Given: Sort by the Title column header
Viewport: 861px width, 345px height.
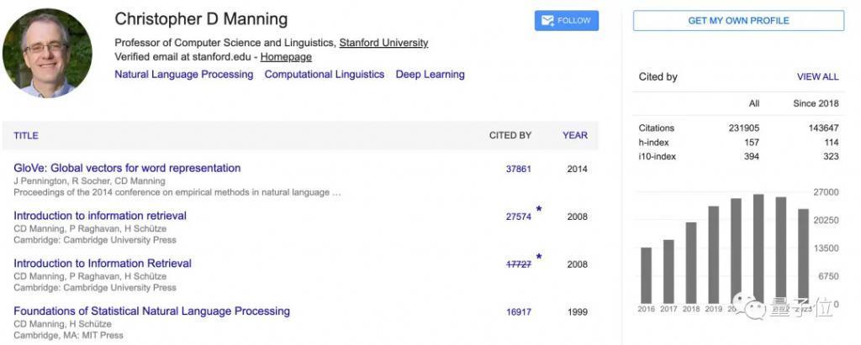Looking at the screenshot, I should tap(26, 135).
